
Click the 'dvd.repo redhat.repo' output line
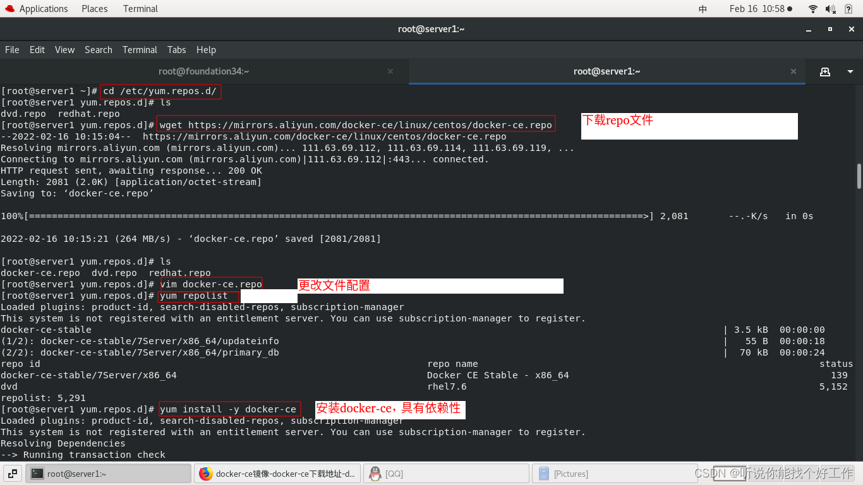(60, 114)
